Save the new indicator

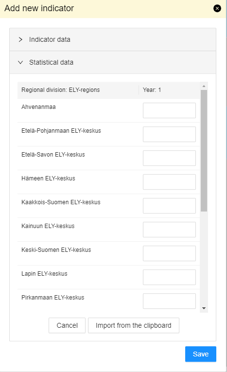click(201, 354)
